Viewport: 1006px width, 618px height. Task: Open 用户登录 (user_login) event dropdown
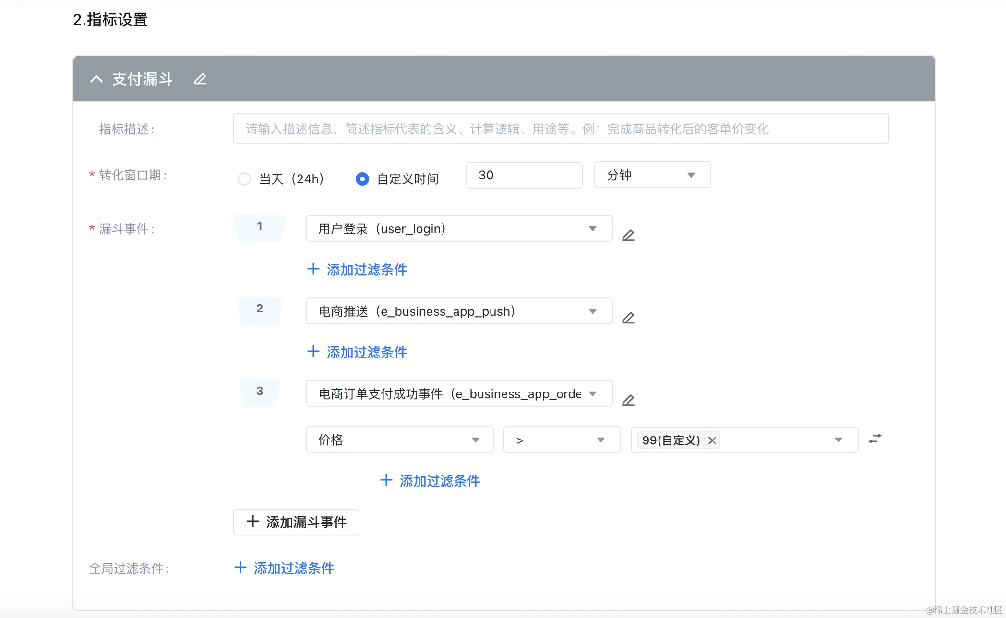tap(458, 229)
